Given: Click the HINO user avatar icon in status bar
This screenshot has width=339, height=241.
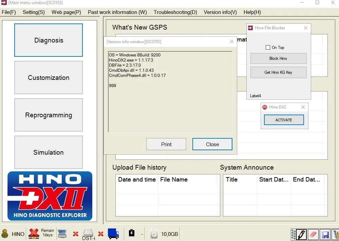Looking at the screenshot, I should click(5, 234).
